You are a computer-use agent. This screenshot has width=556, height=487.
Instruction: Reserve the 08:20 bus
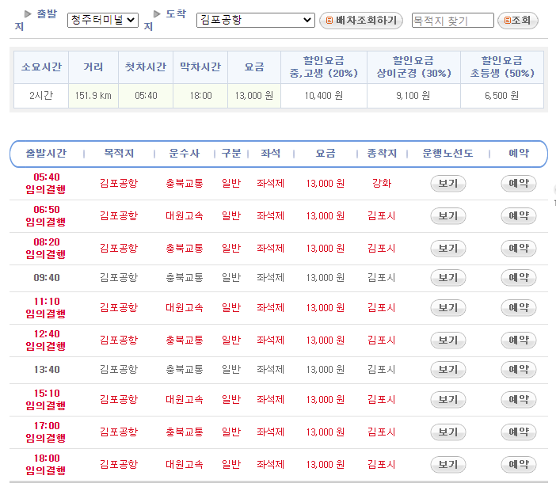tap(519, 249)
